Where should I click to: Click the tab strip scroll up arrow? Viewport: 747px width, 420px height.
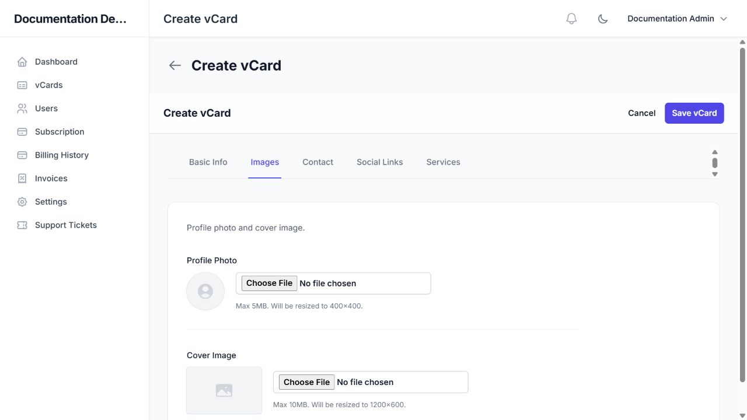click(715, 152)
